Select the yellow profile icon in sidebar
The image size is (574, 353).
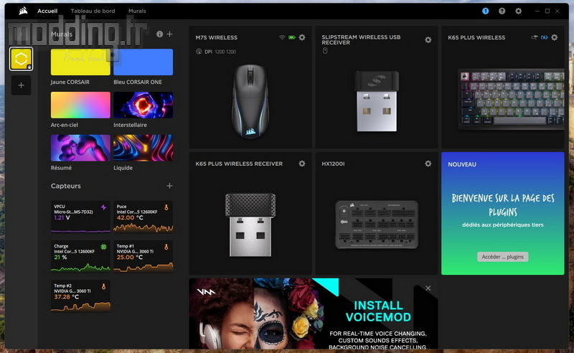(x=22, y=59)
